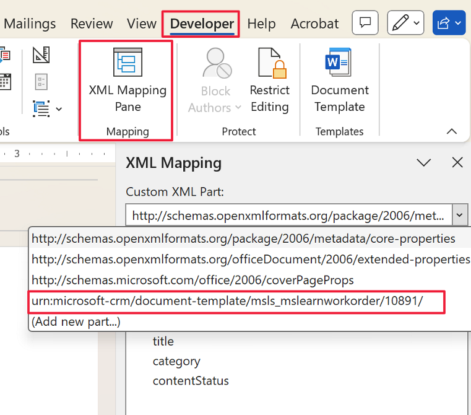Select the coverPageProps XML part

click(250, 280)
